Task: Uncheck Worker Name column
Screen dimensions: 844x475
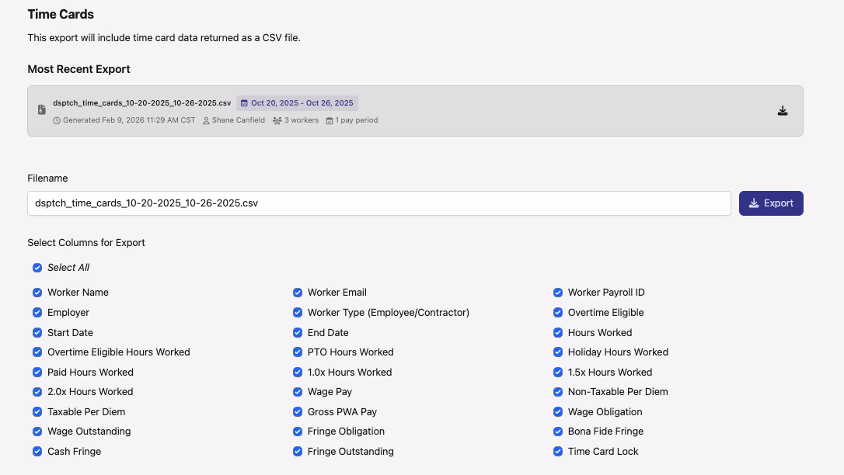Action: (37, 293)
